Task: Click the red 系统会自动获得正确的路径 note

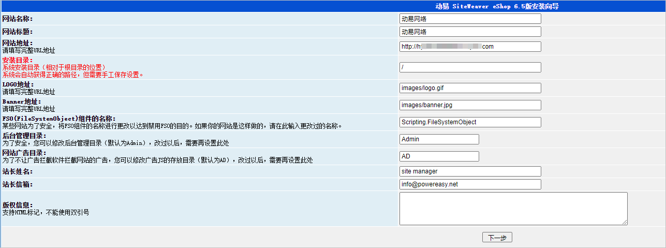Action: 73,75
